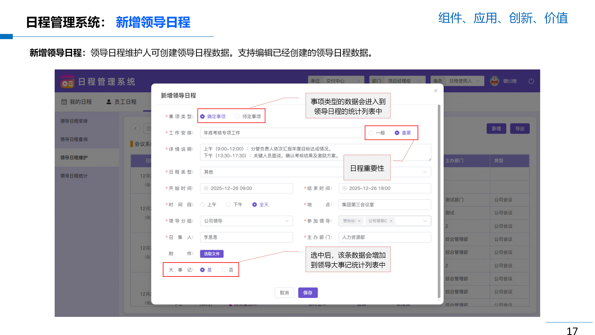Click the power logout icon
Image resolution: width=595 pixels, height=335 pixels.
tap(531, 81)
